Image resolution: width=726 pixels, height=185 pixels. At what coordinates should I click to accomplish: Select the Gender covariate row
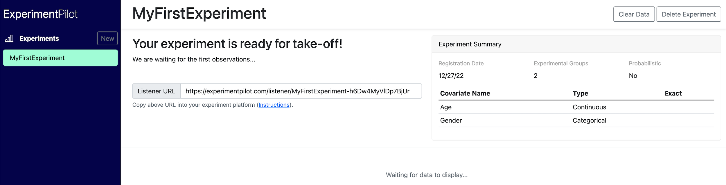[576, 121]
